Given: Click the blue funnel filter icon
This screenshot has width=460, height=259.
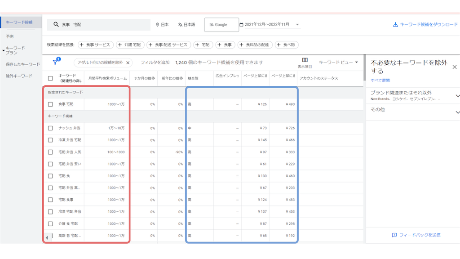Looking at the screenshot, I should (x=55, y=62).
